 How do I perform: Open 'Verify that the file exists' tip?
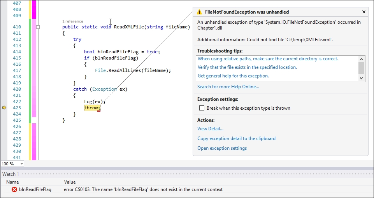(x=248, y=67)
